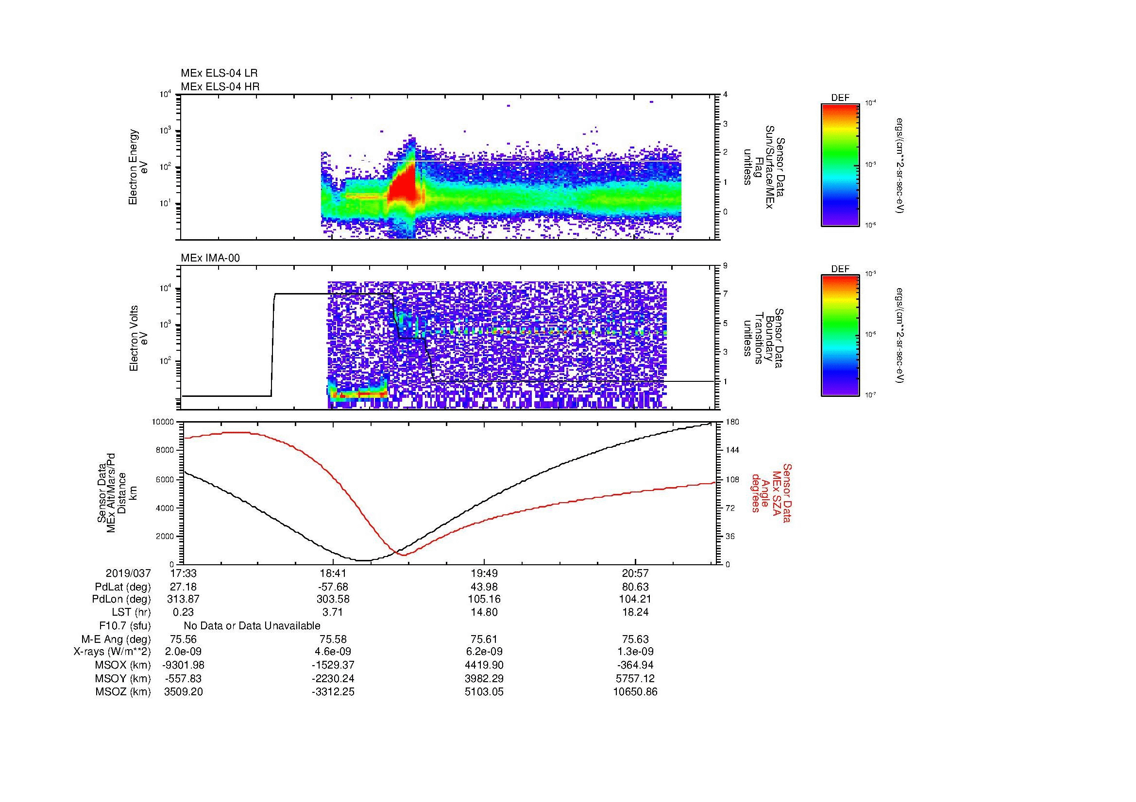Viewport: 1136px width, 802px height.
Task: Click the '2019/037' date label
Action: pyautogui.click(x=128, y=573)
